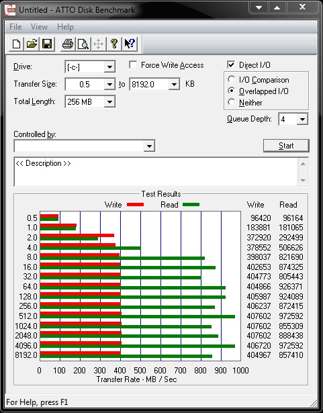Viewport: 323px width, 413px height.
Task: Click the status bar text 'For Help, press F1'
Action: pyautogui.click(x=37, y=402)
